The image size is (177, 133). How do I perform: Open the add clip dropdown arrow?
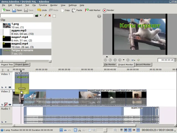point(40,16)
